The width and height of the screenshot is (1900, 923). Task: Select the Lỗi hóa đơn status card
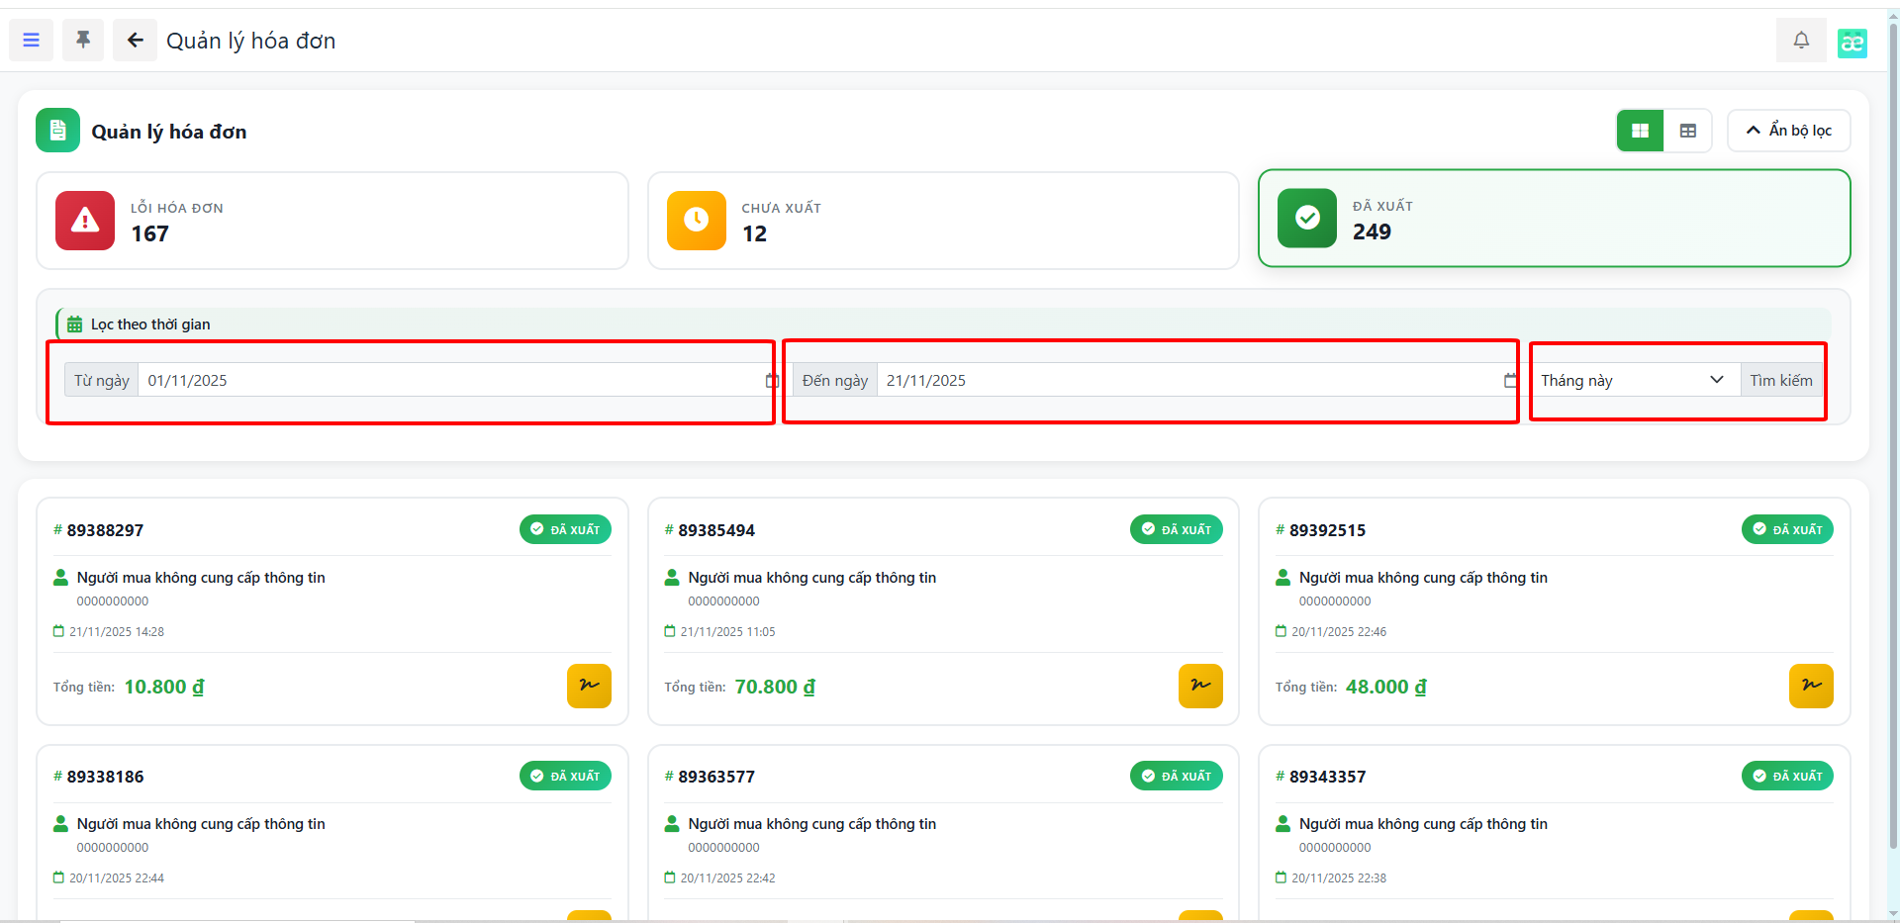coord(332,221)
